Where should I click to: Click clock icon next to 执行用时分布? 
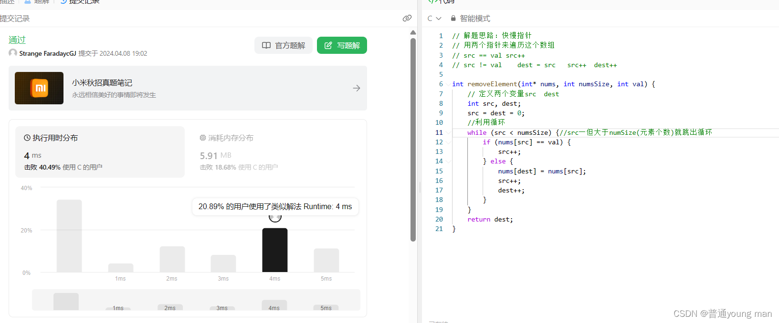(27, 138)
